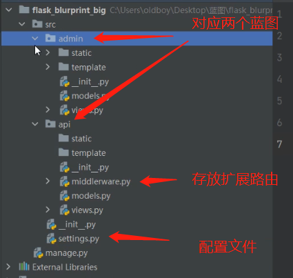Collapse the src folder chevron
Viewport: 293px width, 278px height.
point(22,24)
